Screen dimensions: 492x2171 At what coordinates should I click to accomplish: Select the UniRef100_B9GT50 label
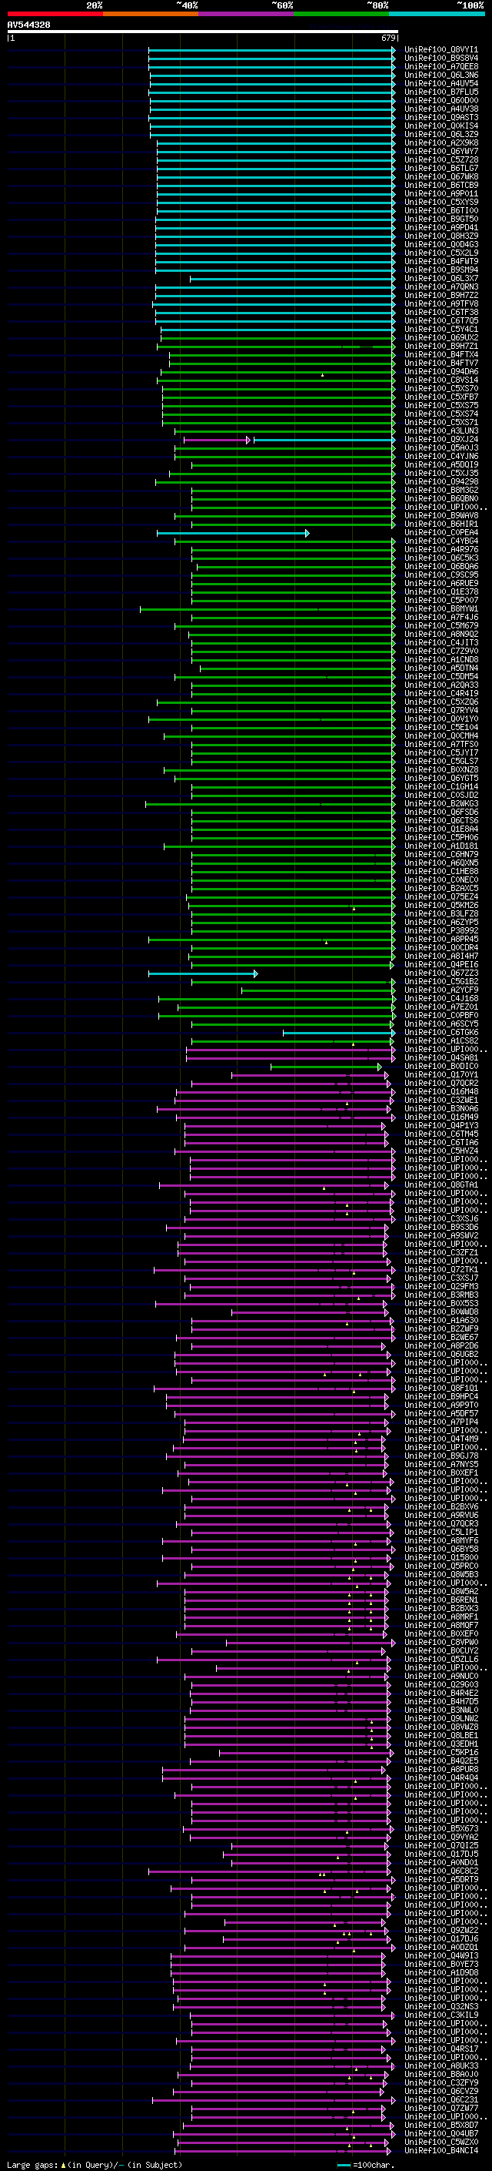pyautogui.click(x=441, y=219)
